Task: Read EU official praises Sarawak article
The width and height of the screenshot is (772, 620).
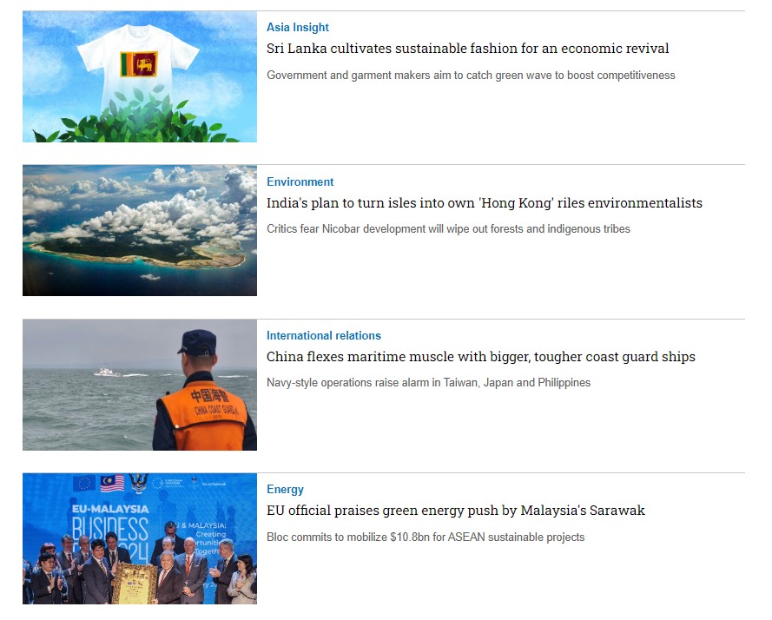Action: [455, 511]
